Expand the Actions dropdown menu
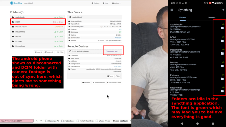Image resolution: width=226 pixels, height=127 pixels. pos(116,3)
